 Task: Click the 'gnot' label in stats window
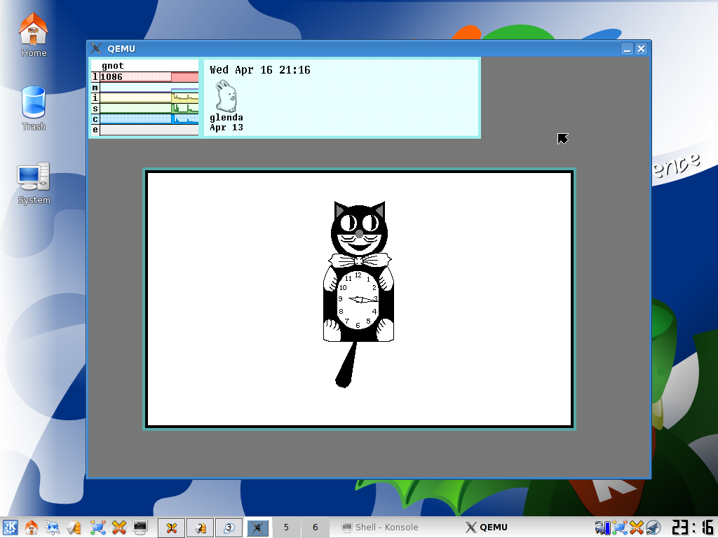click(x=113, y=66)
